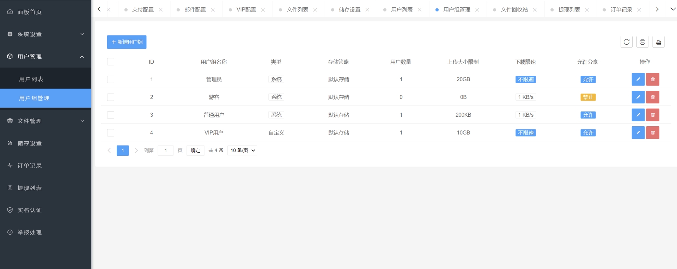The image size is (677, 269).
Task: Close the 文件回收站 tab
Action: click(535, 10)
